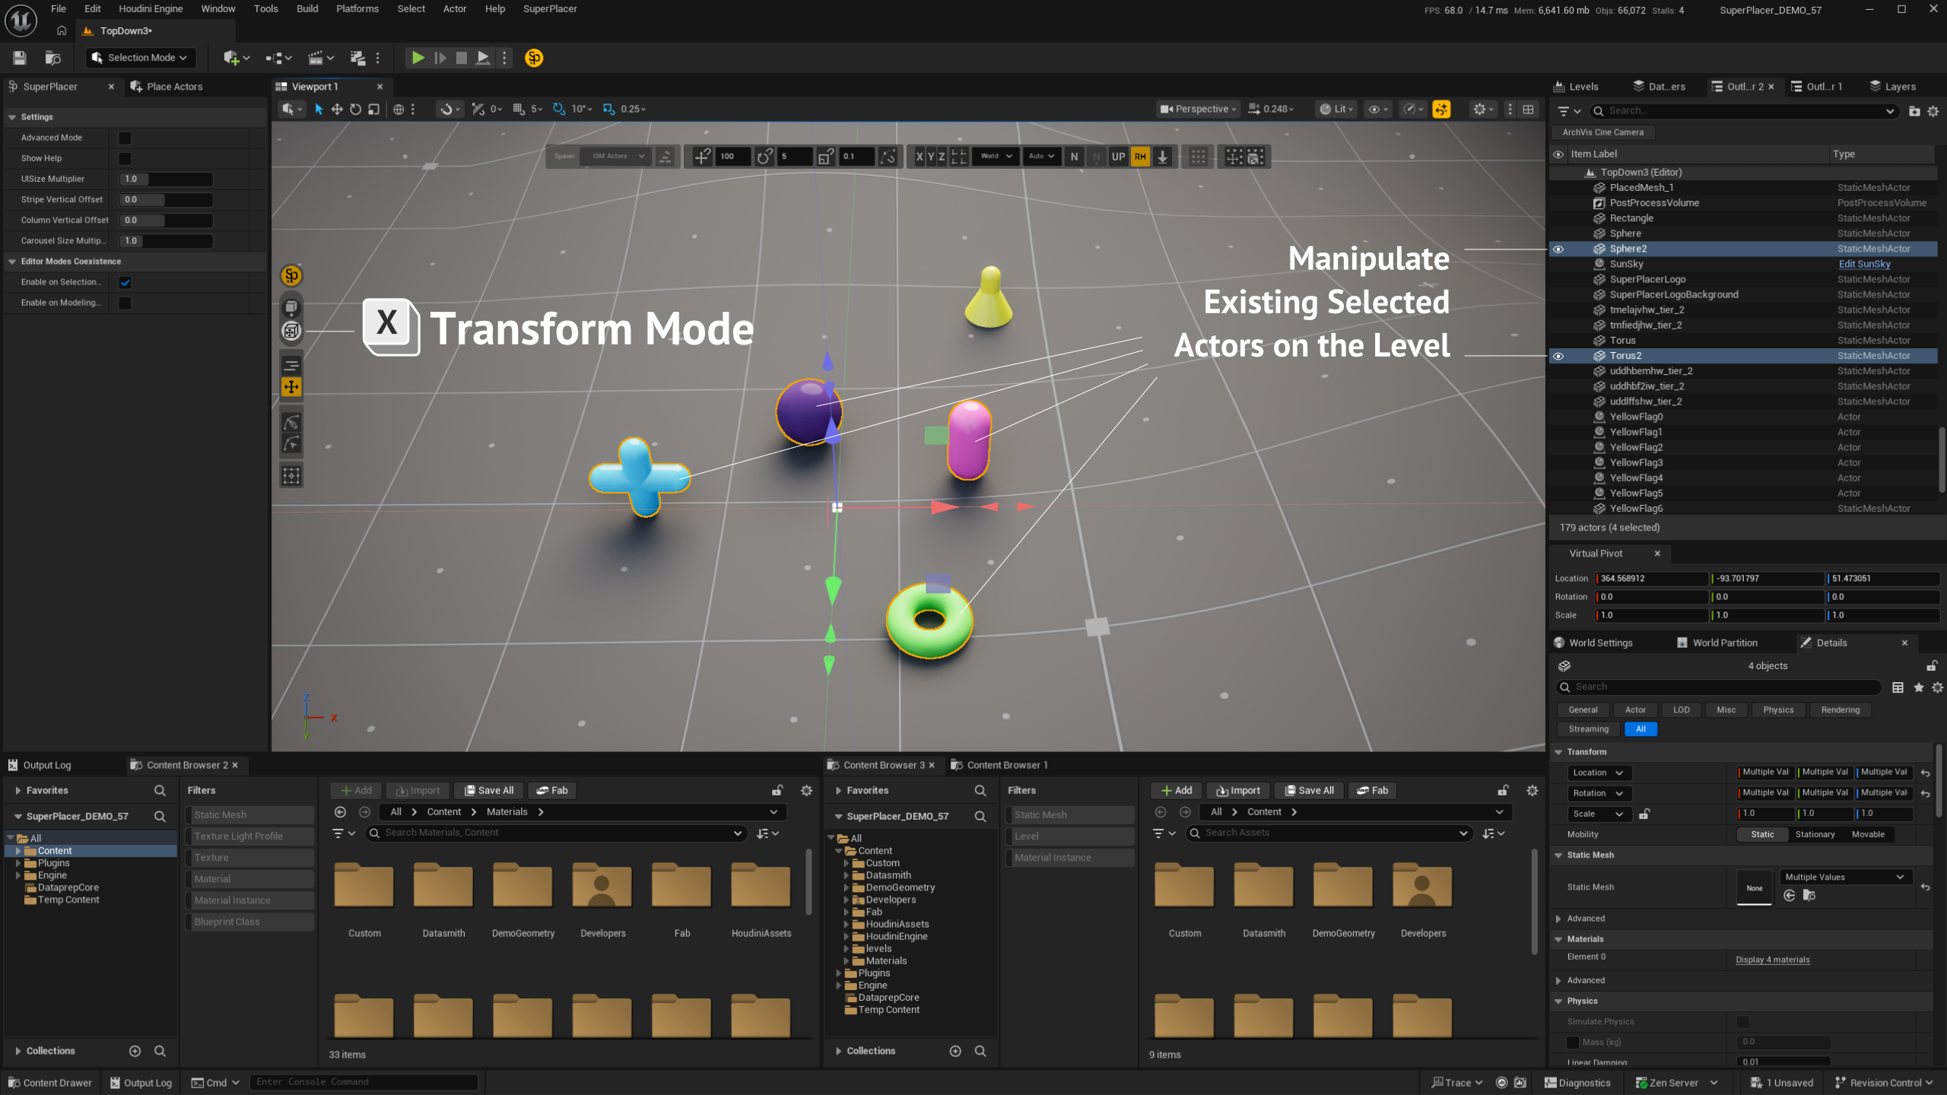Screen dimensions: 1947x1095
Task: Collapse the Editor Modes Coexistence section
Action: pyautogui.click(x=12, y=262)
